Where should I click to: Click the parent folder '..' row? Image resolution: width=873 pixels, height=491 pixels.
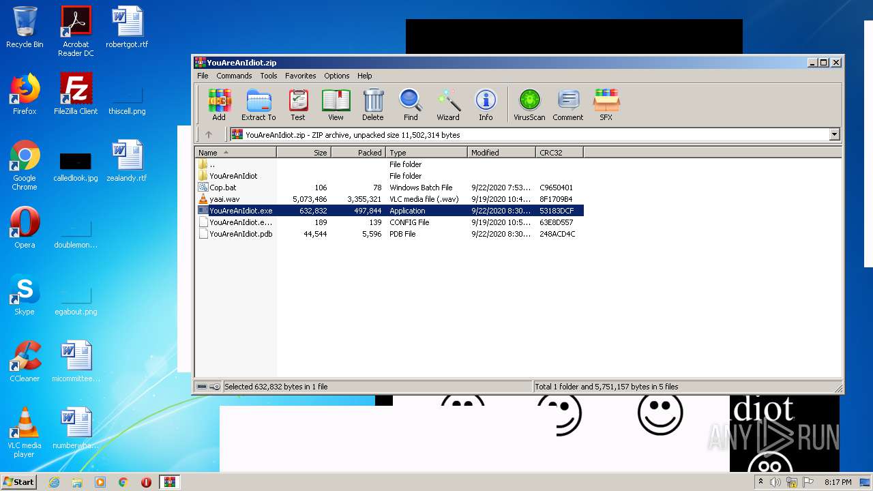point(389,164)
